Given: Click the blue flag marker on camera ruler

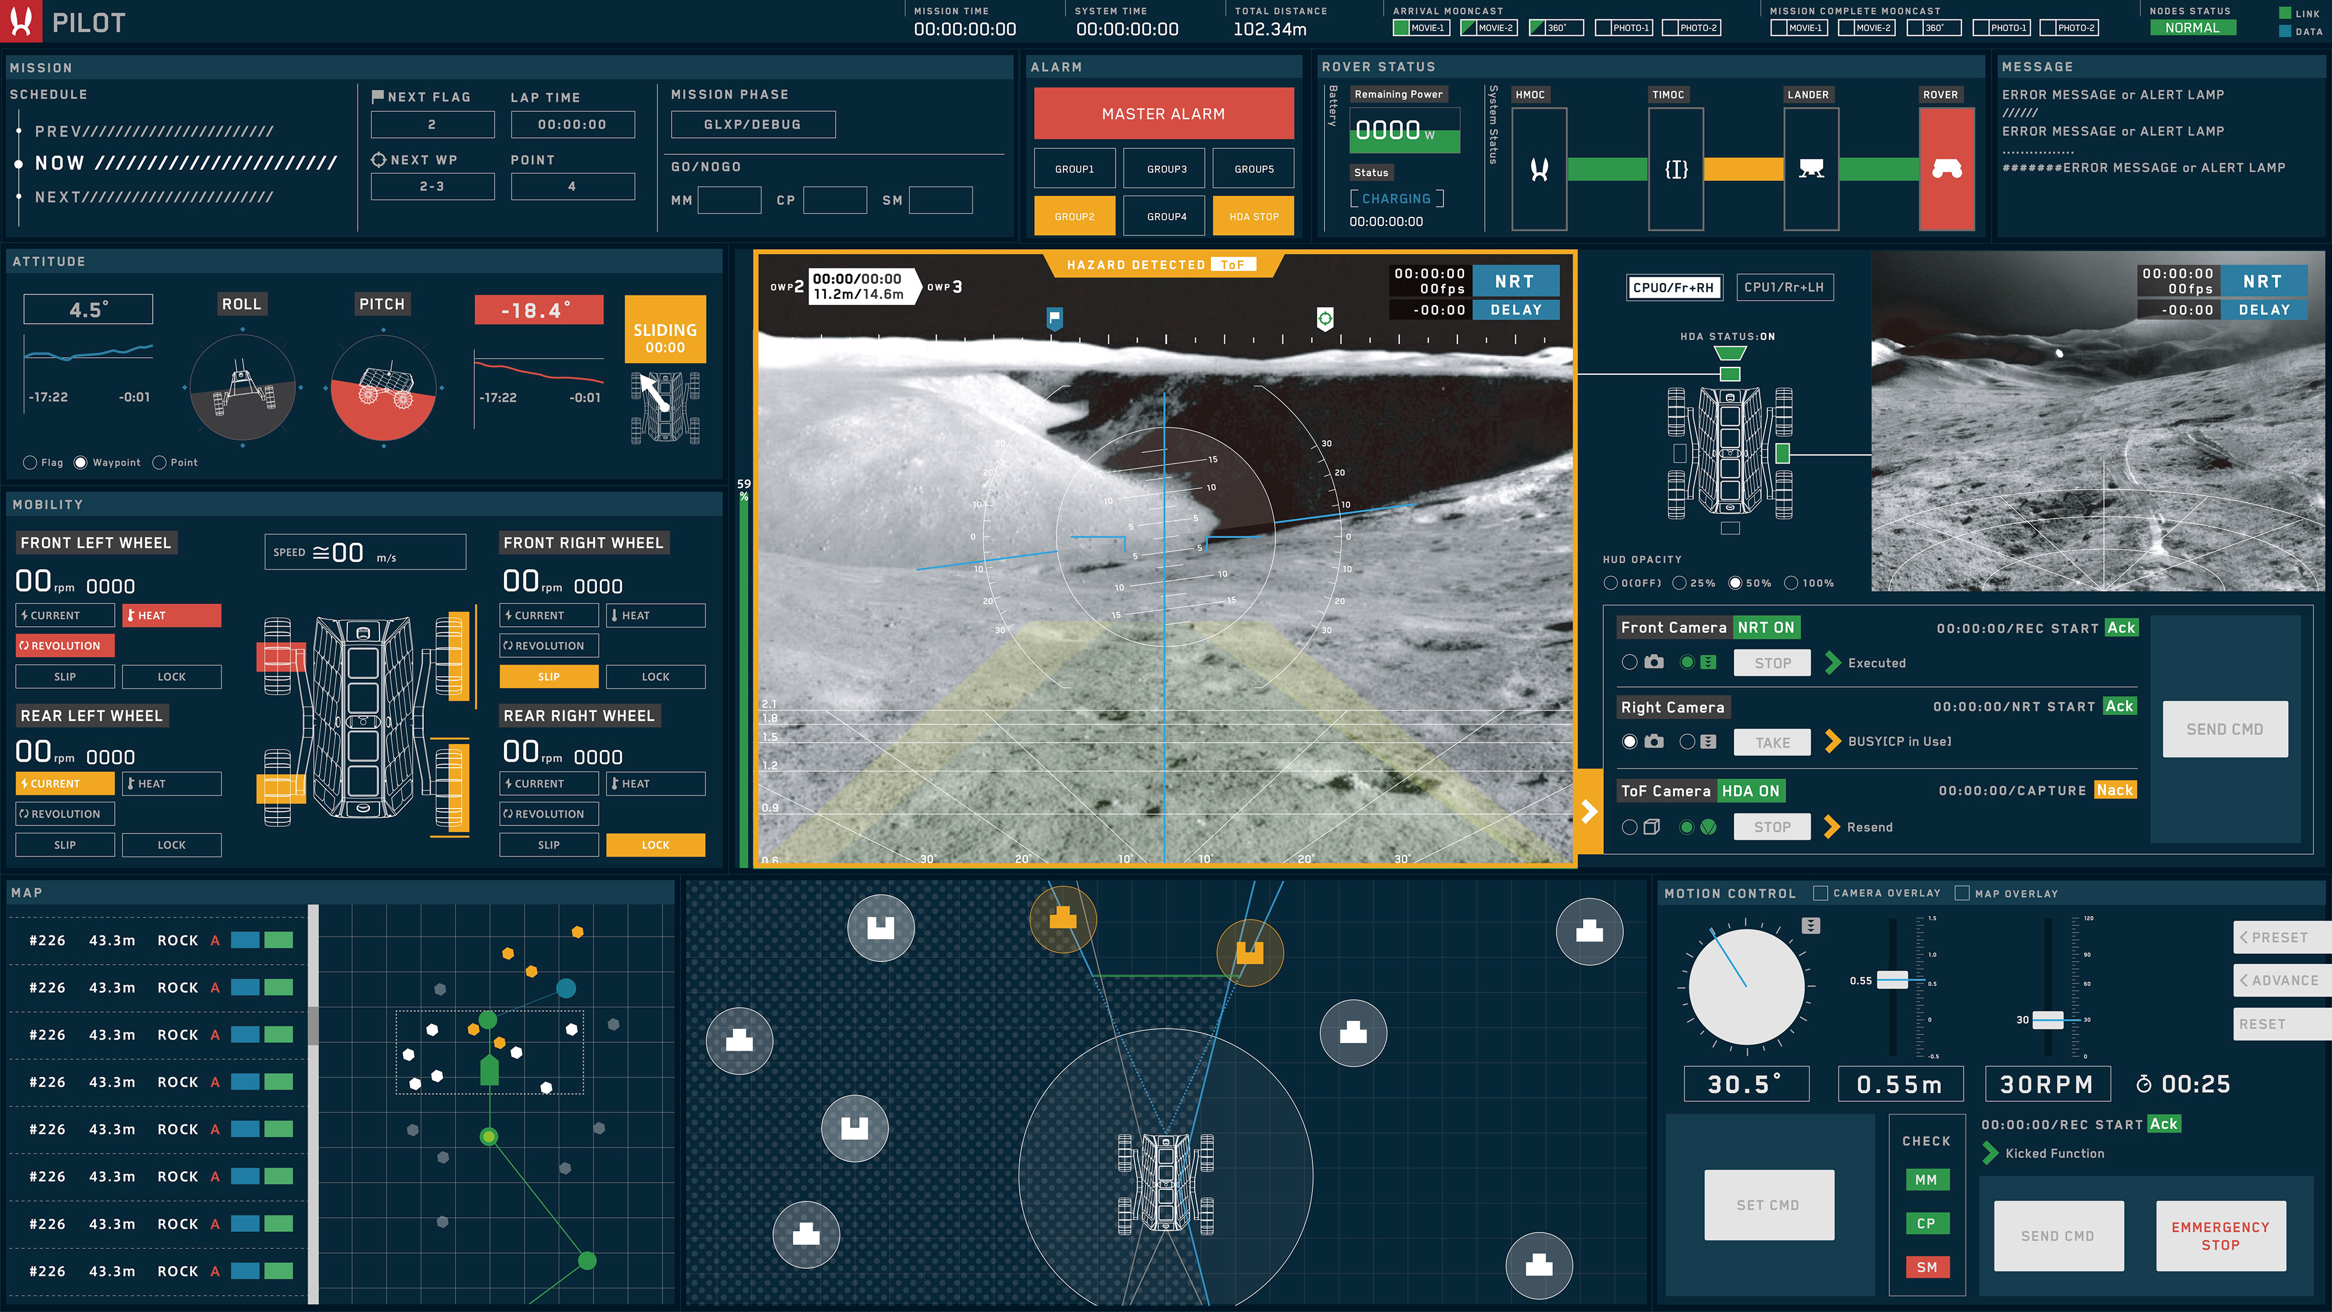Looking at the screenshot, I should tap(1055, 318).
